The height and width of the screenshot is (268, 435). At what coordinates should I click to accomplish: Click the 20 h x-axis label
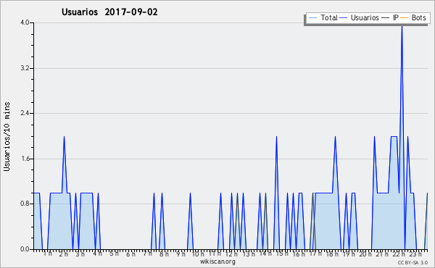pos(365,254)
